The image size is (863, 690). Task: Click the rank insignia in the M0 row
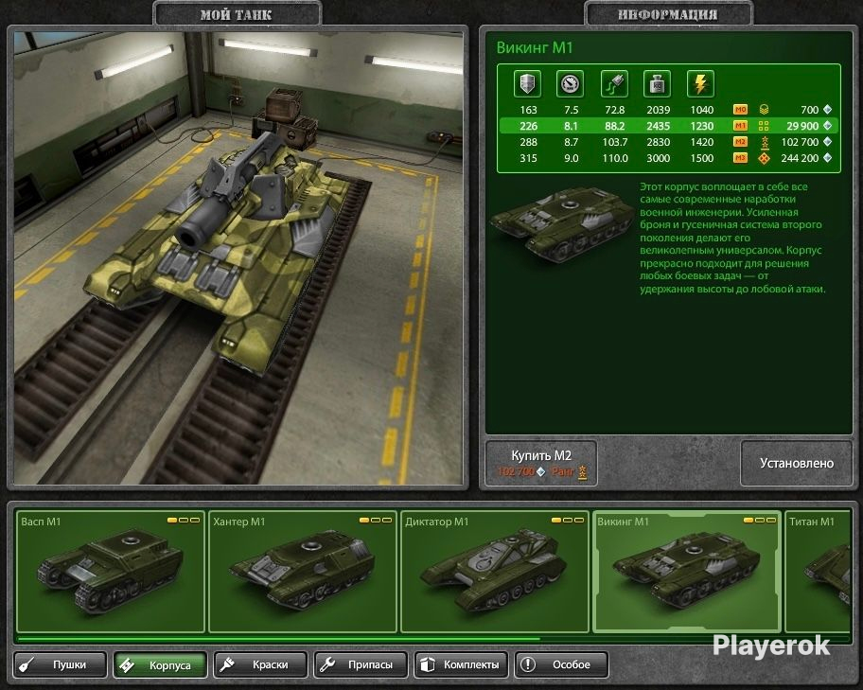tap(764, 110)
